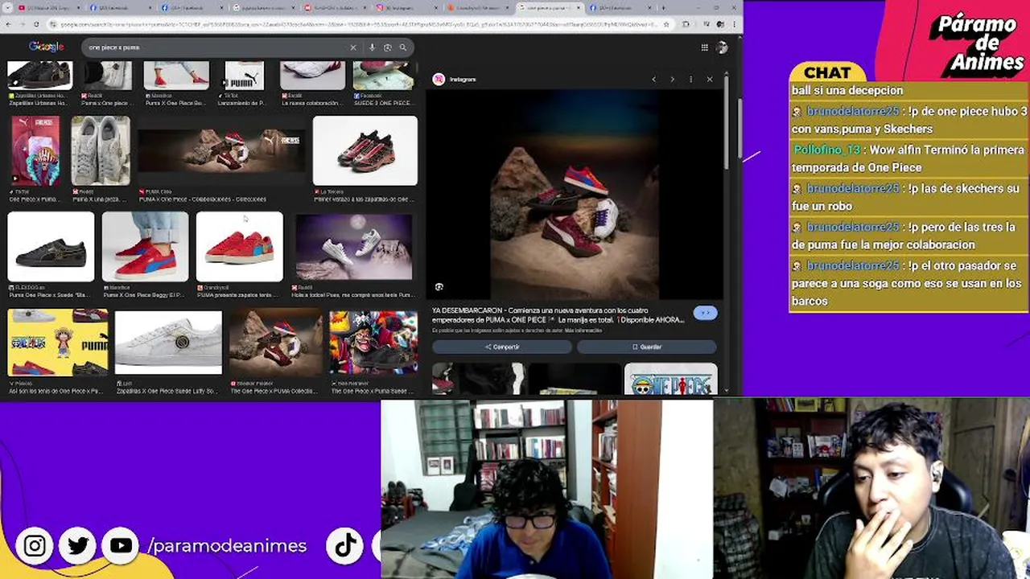Viewport: 1030px width, 579px height.
Task: Start voice search with the microphone icon
Action: (372, 47)
